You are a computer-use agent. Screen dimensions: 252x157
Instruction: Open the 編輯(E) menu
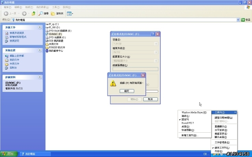click(18, 7)
